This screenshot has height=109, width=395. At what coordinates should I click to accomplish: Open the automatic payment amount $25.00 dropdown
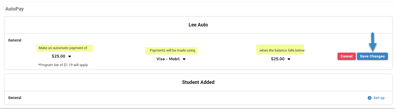[x=59, y=56]
